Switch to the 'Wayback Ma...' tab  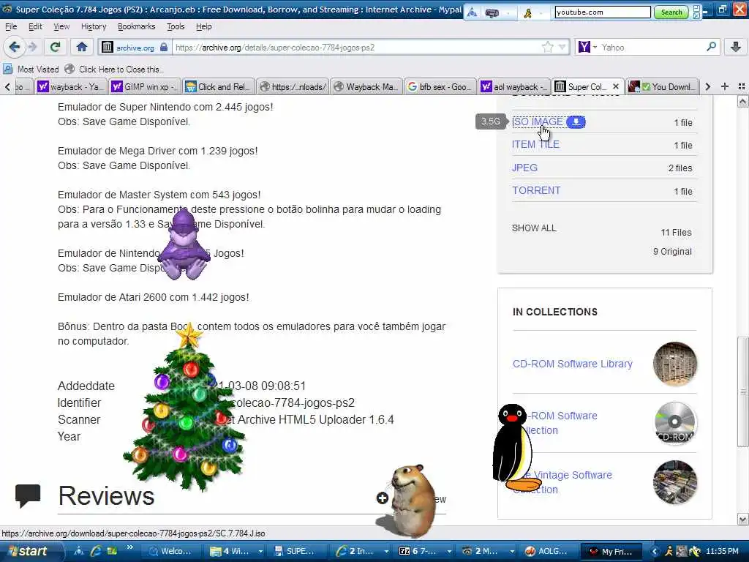pyautogui.click(x=366, y=86)
